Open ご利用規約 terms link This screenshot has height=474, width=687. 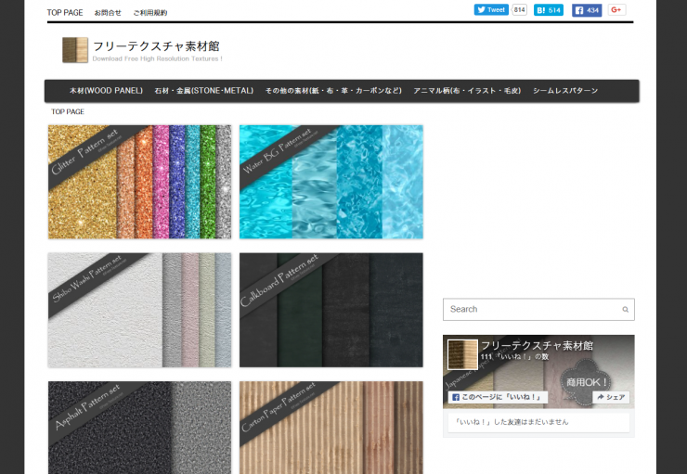tap(149, 13)
